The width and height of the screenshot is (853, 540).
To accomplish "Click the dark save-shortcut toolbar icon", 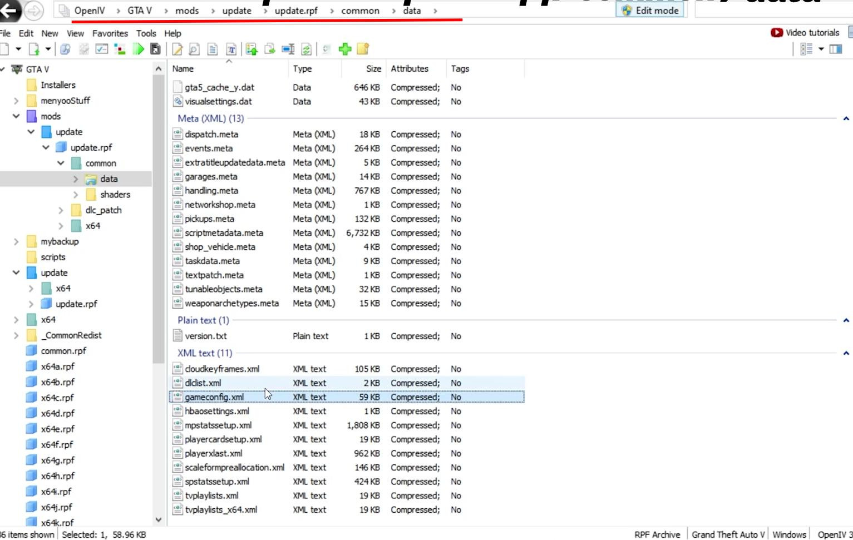I will tap(156, 49).
